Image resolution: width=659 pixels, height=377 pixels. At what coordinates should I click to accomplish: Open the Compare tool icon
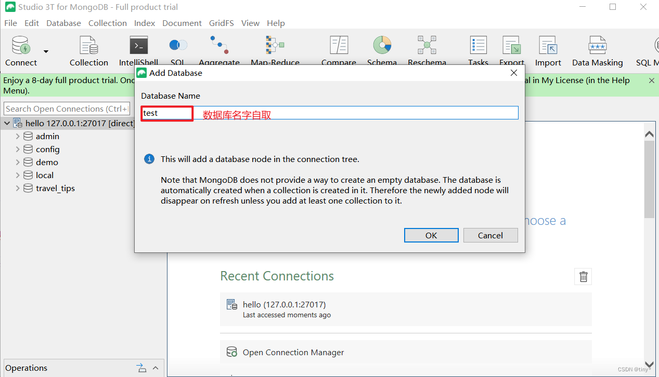coord(339,46)
